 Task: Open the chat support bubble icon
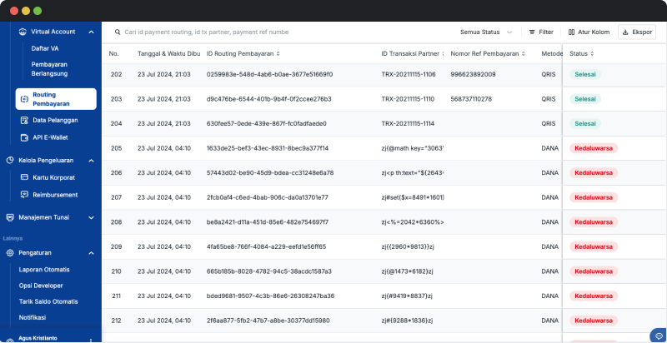point(659,336)
